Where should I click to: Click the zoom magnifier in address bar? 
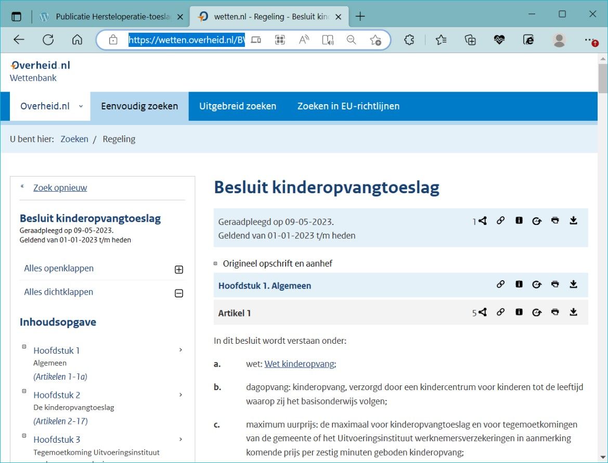click(x=351, y=40)
